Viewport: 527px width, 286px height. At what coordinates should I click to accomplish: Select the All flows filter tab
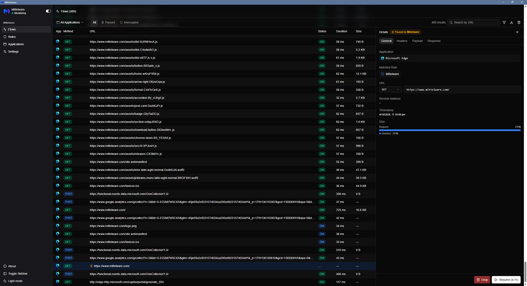tap(94, 23)
